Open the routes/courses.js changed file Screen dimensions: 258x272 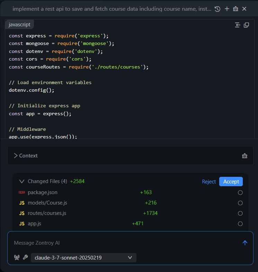click(x=47, y=213)
